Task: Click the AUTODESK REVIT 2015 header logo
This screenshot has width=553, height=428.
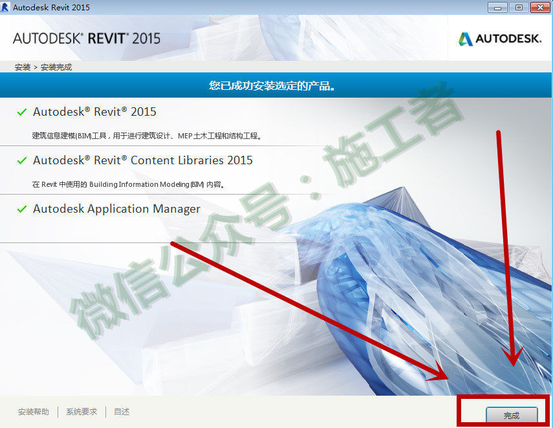Action: [x=87, y=38]
